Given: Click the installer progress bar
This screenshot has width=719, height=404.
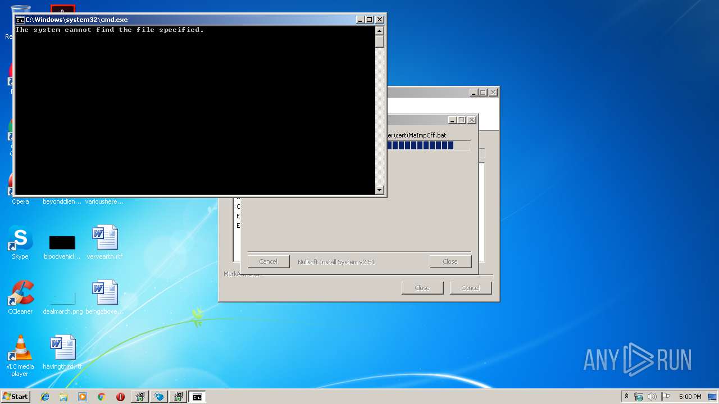Looking at the screenshot, I should click(x=429, y=145).
